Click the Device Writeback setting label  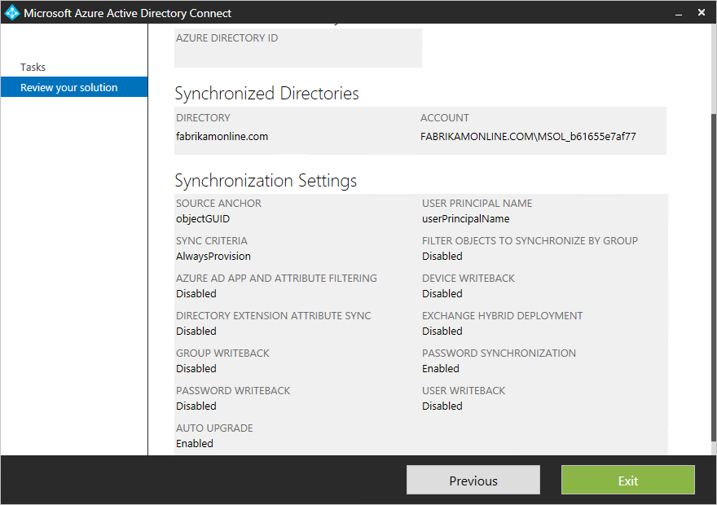point(468,278)
